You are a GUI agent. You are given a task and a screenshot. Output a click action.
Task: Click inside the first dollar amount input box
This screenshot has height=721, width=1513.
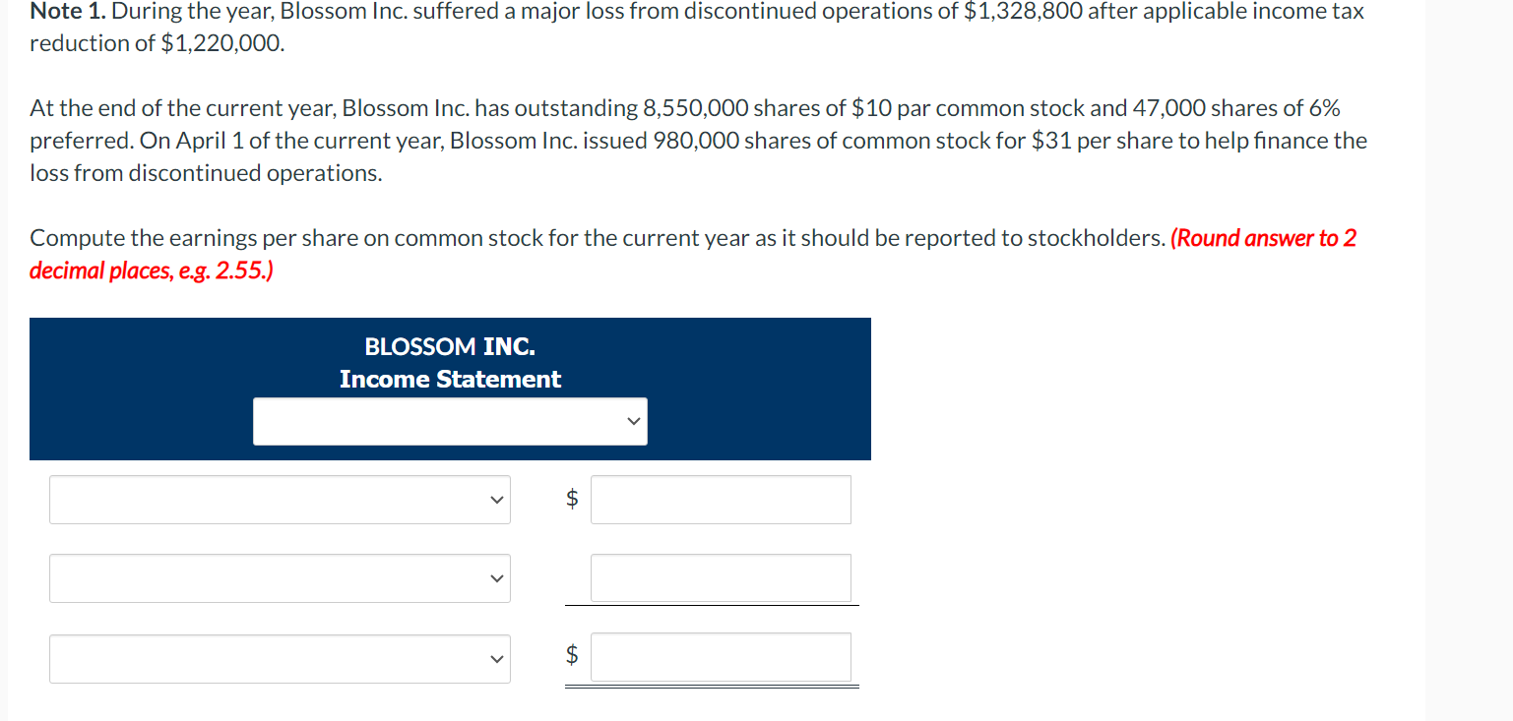(x=720, y=499)
